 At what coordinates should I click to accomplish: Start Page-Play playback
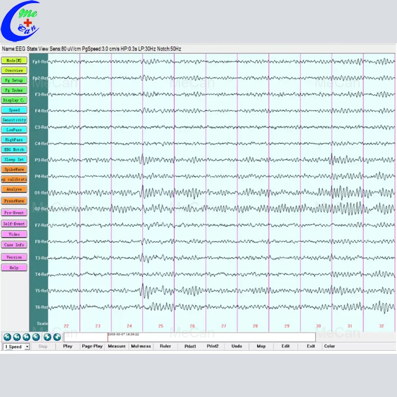tap(92, 346)
